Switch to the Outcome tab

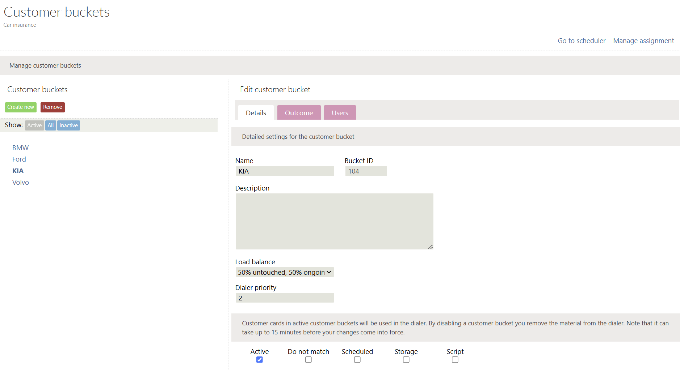(x=299, y=113)
